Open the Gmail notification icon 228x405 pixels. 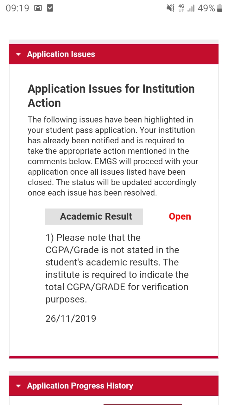(x=38, y=9)
